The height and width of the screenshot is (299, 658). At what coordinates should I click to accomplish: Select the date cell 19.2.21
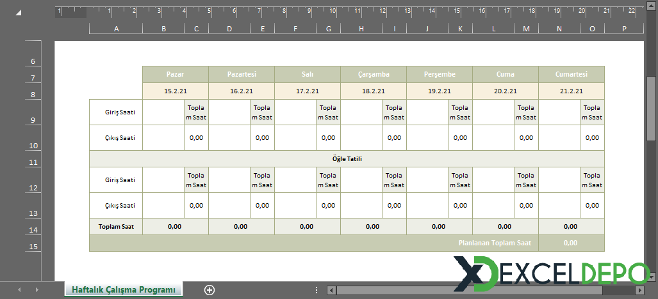pos(440,91)
